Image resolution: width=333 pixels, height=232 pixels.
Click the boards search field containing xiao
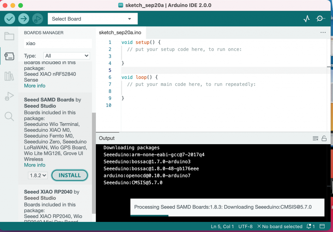(x=58, y=44)
